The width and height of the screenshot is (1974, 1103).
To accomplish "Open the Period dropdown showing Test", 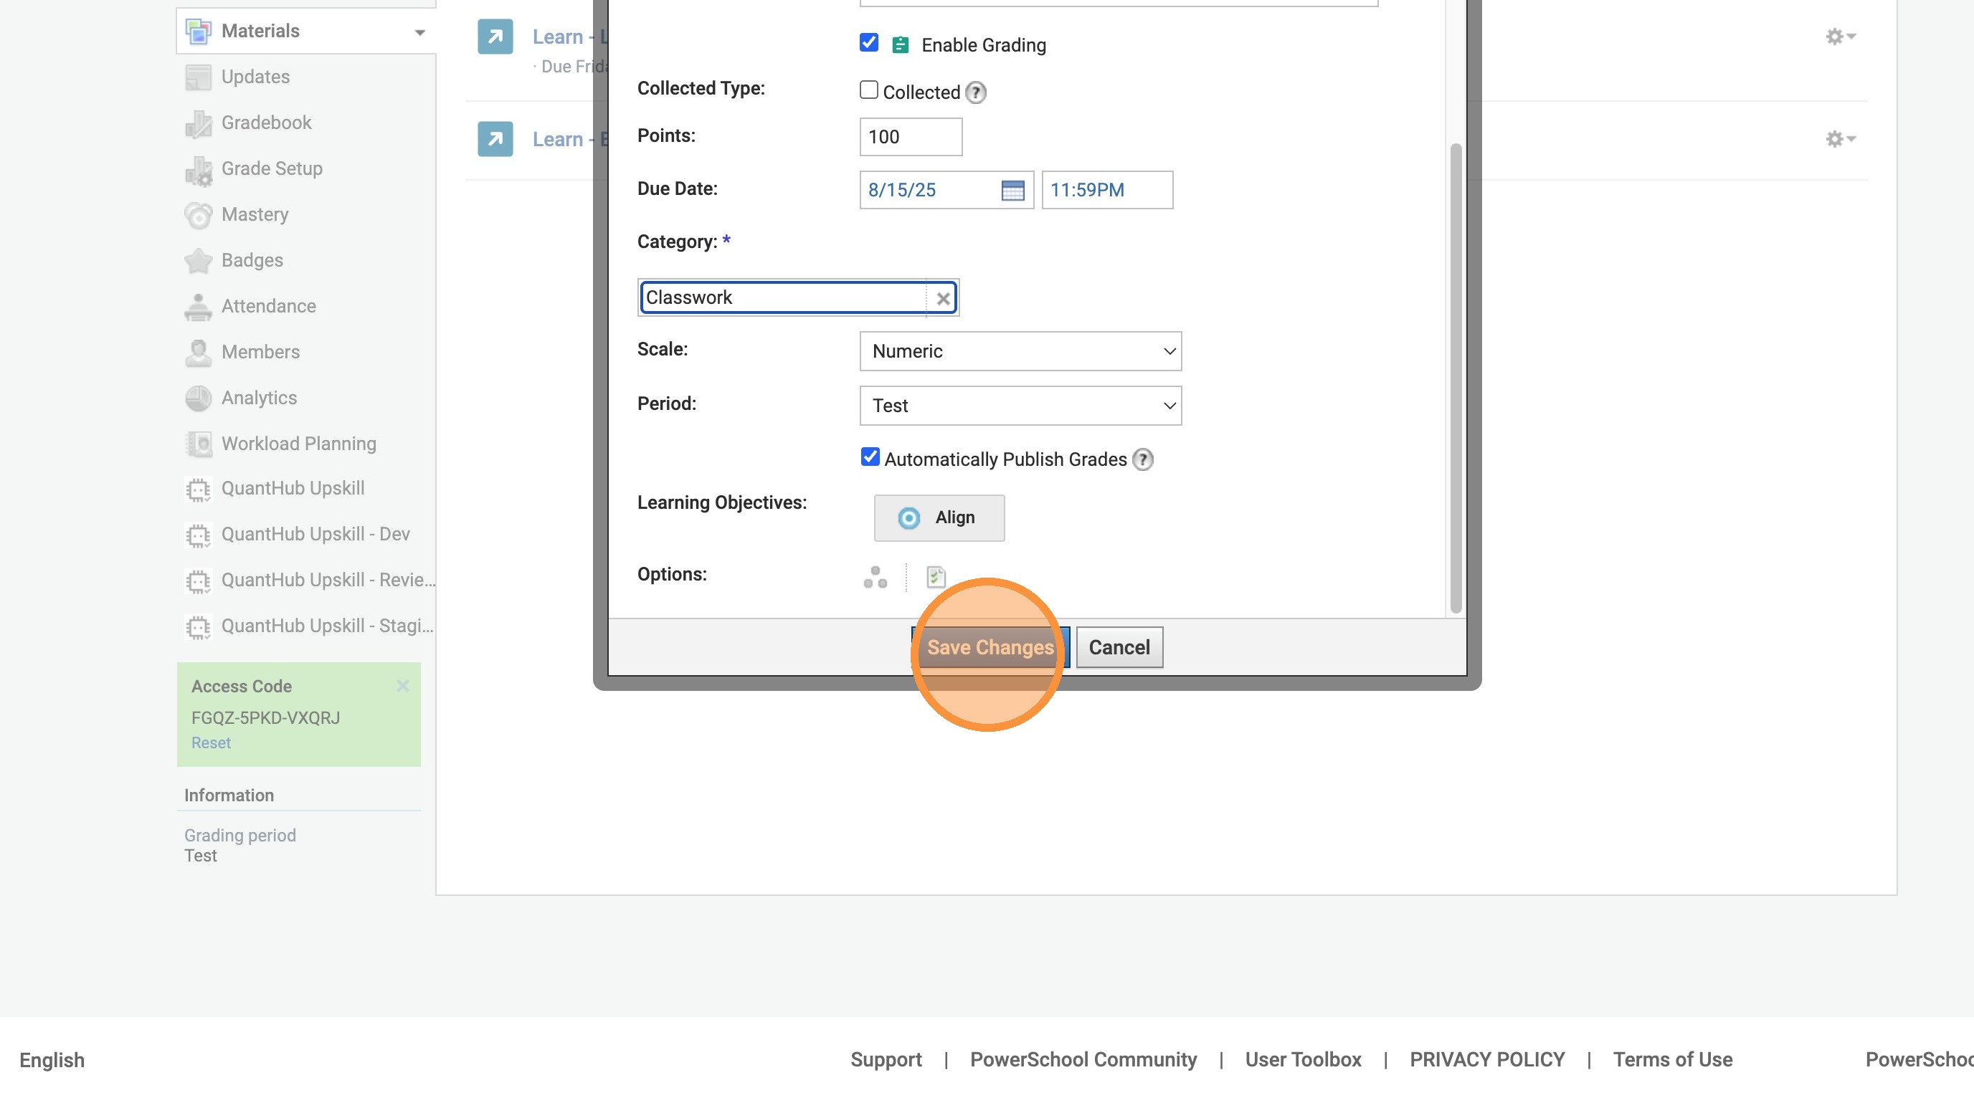I will point(1020,406).
